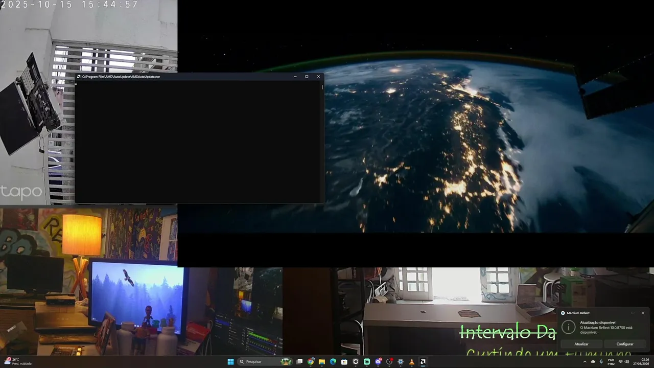
Task: Open Microsoft Store from the taskbar
Action: 344,362
